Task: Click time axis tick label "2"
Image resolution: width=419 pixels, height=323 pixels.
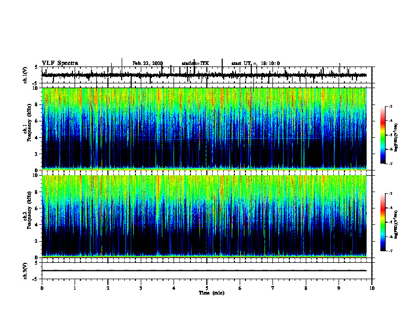Action: click(108, 288)
